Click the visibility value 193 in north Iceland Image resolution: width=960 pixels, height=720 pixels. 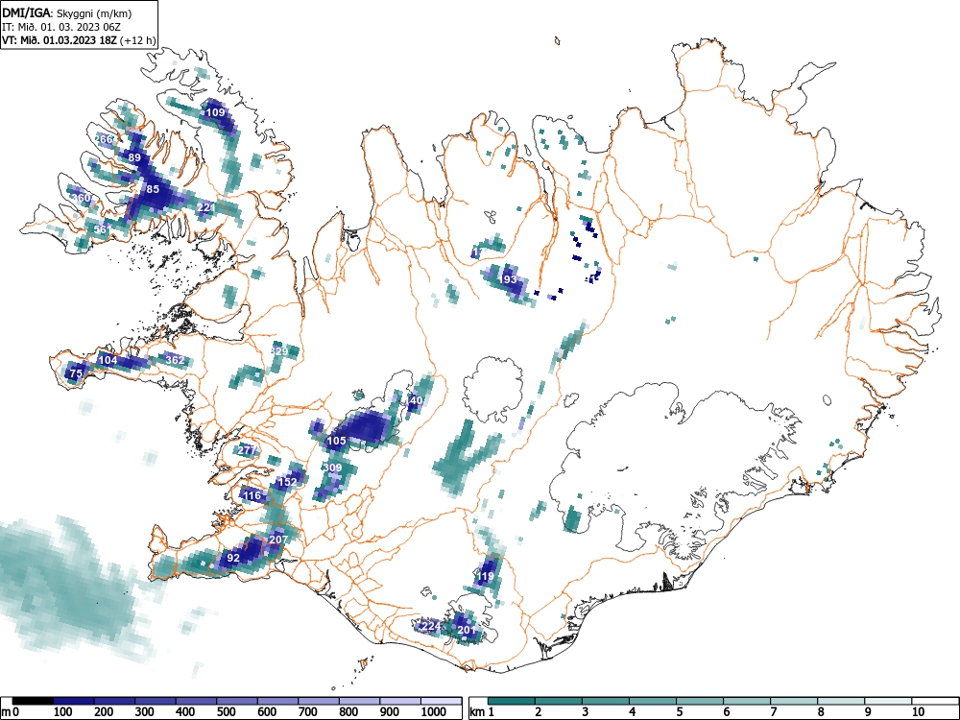tap(508, 279)
